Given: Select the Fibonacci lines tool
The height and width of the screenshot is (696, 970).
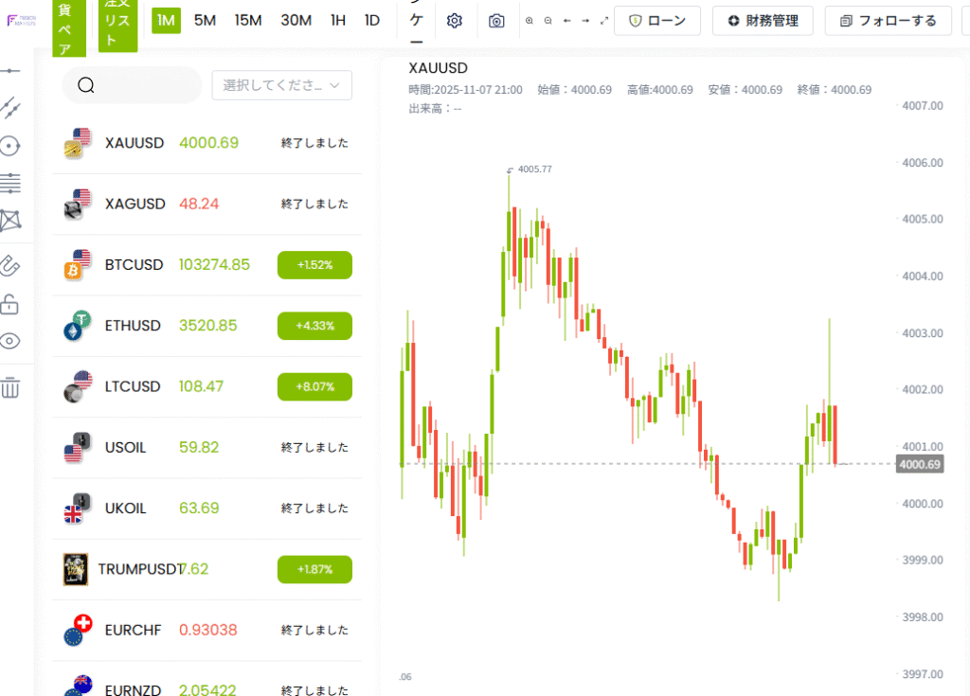Looking at the screenshot, I should point(10,184).
